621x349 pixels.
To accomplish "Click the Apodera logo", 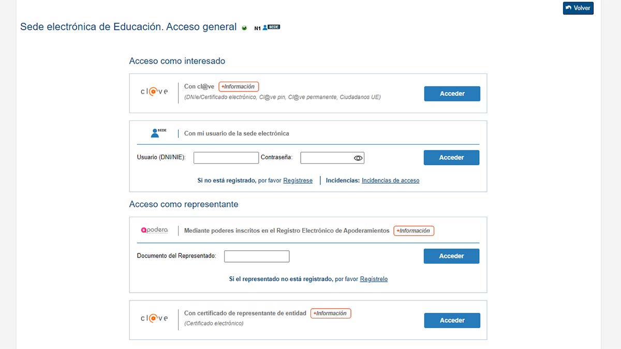I will coord(154,230).
